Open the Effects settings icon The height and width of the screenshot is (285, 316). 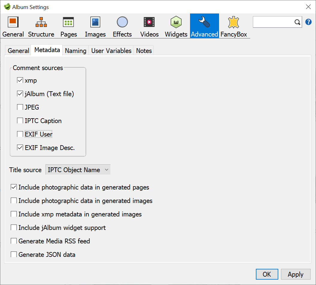122,25
